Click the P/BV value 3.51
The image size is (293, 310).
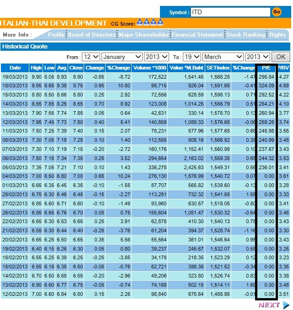[x=284, y=294]
